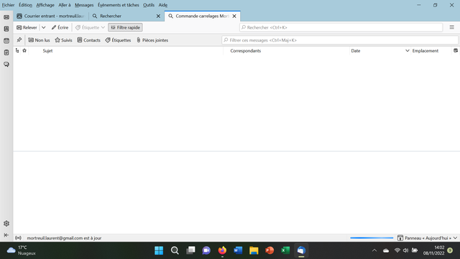This screenshot has height=259, width=460.
Task: Show hidden system tray icons
Action: (x=374, y=250)
